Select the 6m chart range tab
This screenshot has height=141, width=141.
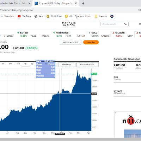(x=10, y=64)
